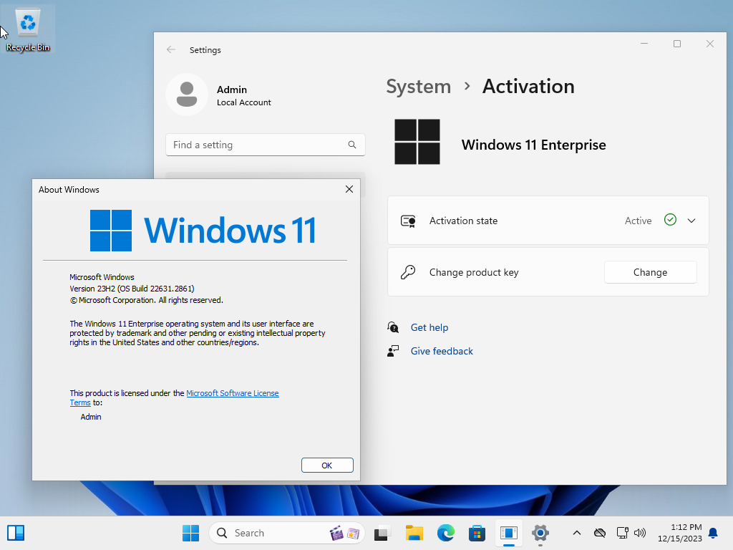Click the volume speaker tray icon
Viewport: 733px width, 550px height.
(639, 533)
